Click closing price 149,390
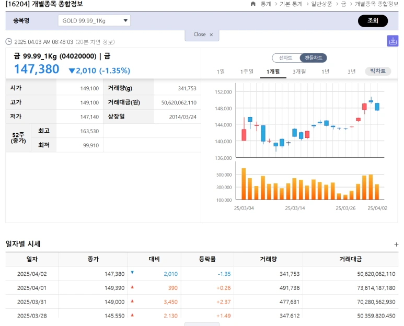The image size is (404, 326). coord(114,288)
